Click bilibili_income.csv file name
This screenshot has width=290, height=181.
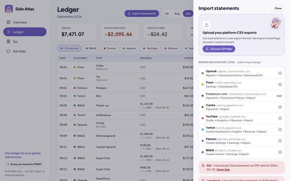tap(228, 150)
